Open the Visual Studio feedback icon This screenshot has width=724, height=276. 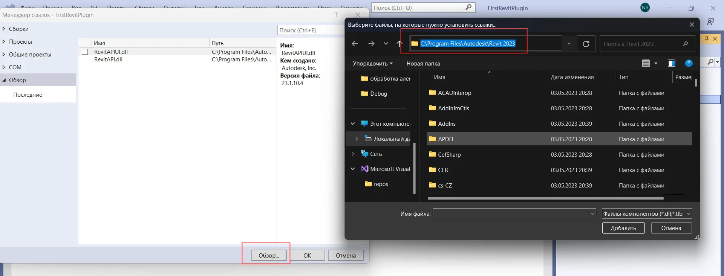click(x=711, y=21)
